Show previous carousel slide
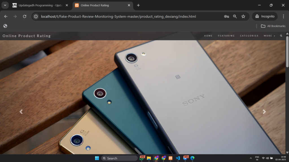289x162 pixels. coord(21,112)
